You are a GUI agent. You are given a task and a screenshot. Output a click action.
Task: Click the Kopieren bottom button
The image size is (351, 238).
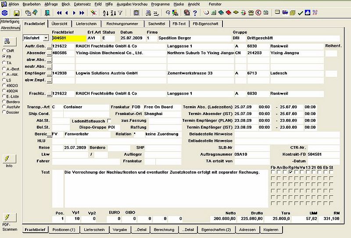pos(271,230)
